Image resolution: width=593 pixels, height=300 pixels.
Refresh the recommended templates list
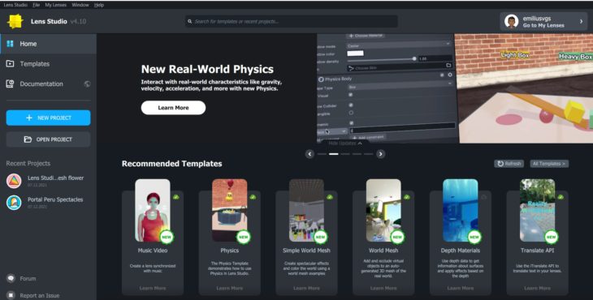pyautogui.click(x=509, y=164)
